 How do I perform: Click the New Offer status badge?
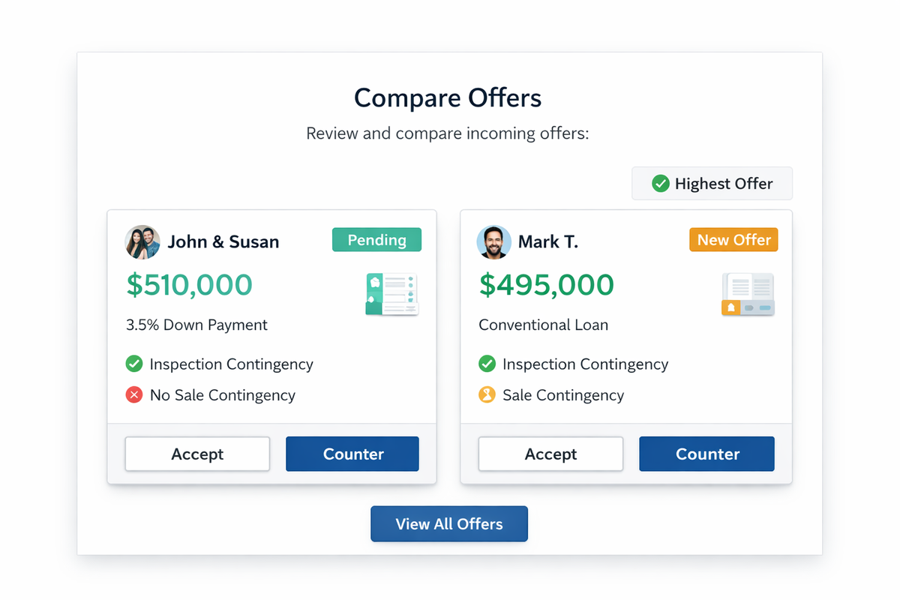pos(733,239)
